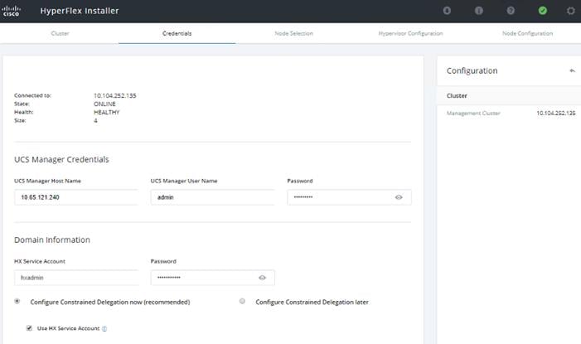Click Cluster section header in Configuration

pyautogui.click(x=457, y=95)
